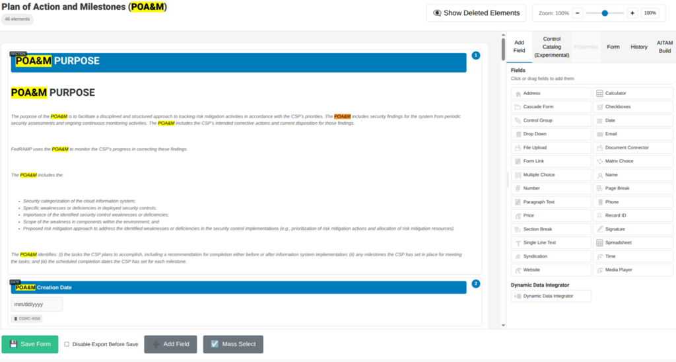Add a Media Player field
This screenshot has height=362, width=676.
pos(632,270)
